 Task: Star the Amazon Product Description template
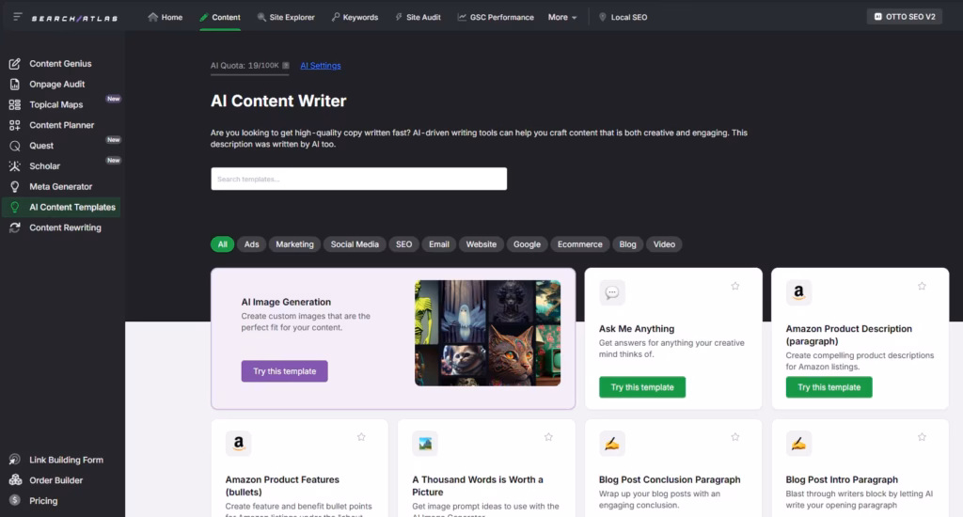(x=922, y=286)
